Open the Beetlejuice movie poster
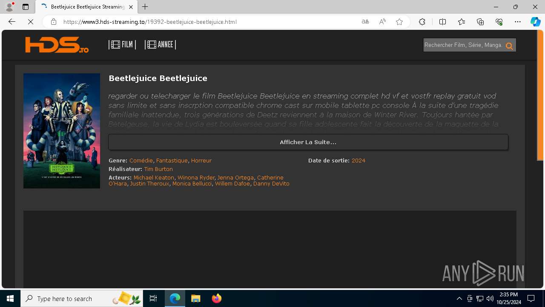 pyautogui.click(x=62, y=131)
